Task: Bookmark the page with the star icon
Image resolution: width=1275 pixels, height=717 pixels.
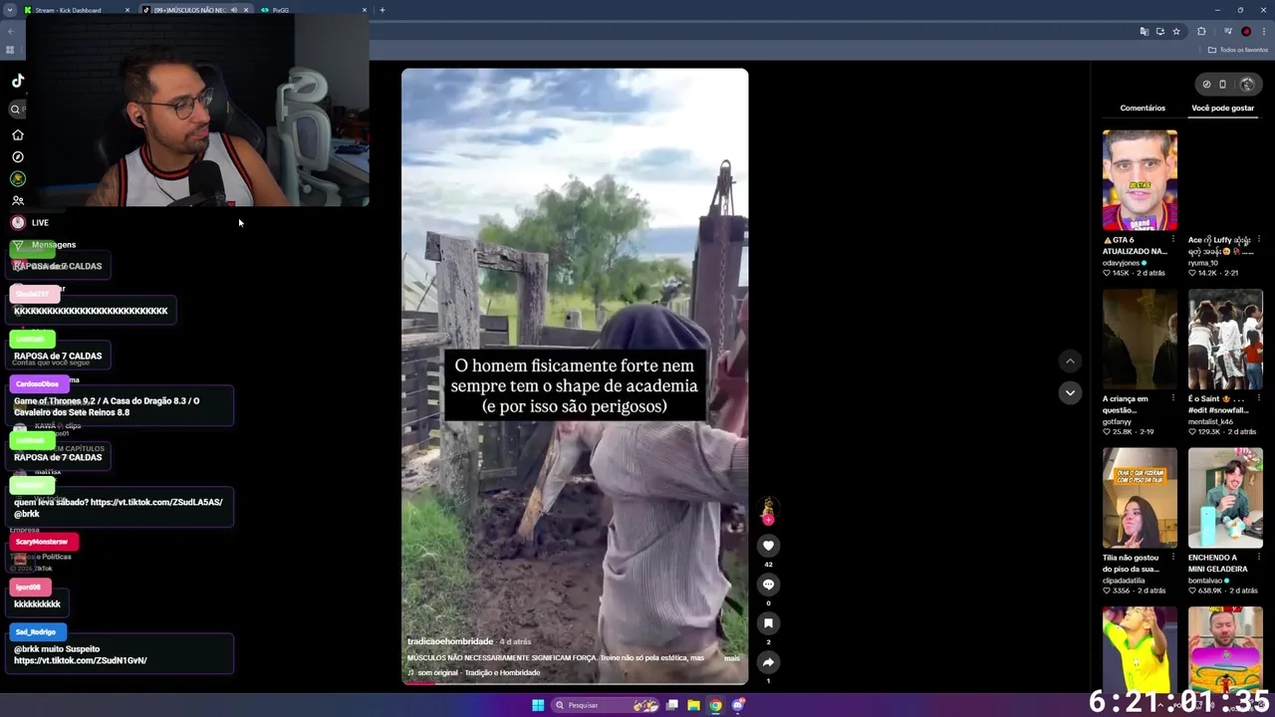Action: click(1176, 32)
